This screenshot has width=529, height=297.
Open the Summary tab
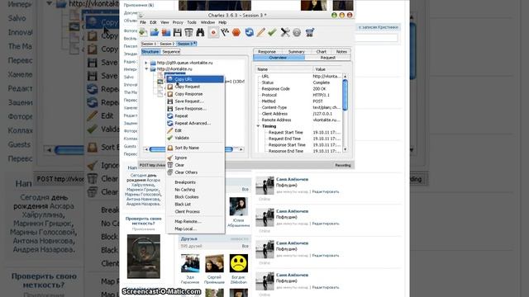pos(296,51)
